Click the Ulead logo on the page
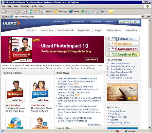The width and height of the screenshot is (152, 133). click(11, 24)
